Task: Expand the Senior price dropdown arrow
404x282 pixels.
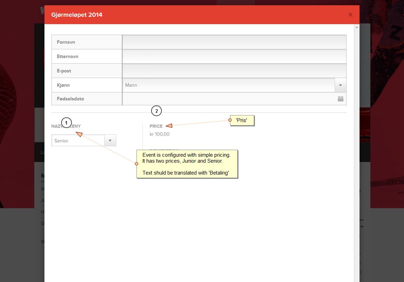Action: [x=110, y=141]
